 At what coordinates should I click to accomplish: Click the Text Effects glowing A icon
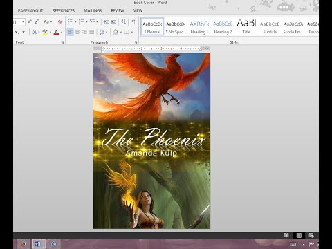[x=35, y=32]
